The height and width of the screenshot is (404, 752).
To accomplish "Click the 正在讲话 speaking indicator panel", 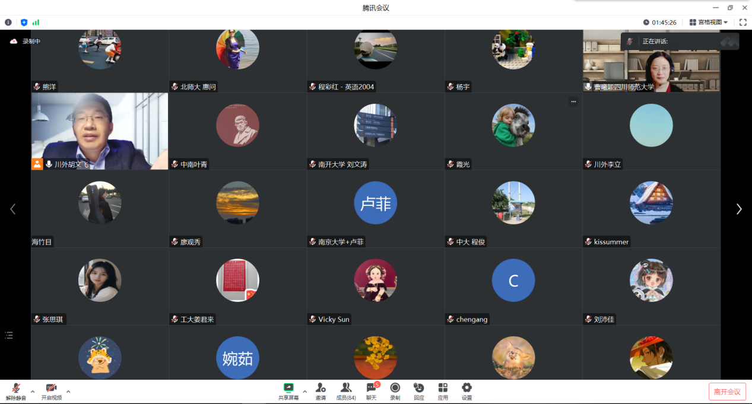I will tap(680, 42).
